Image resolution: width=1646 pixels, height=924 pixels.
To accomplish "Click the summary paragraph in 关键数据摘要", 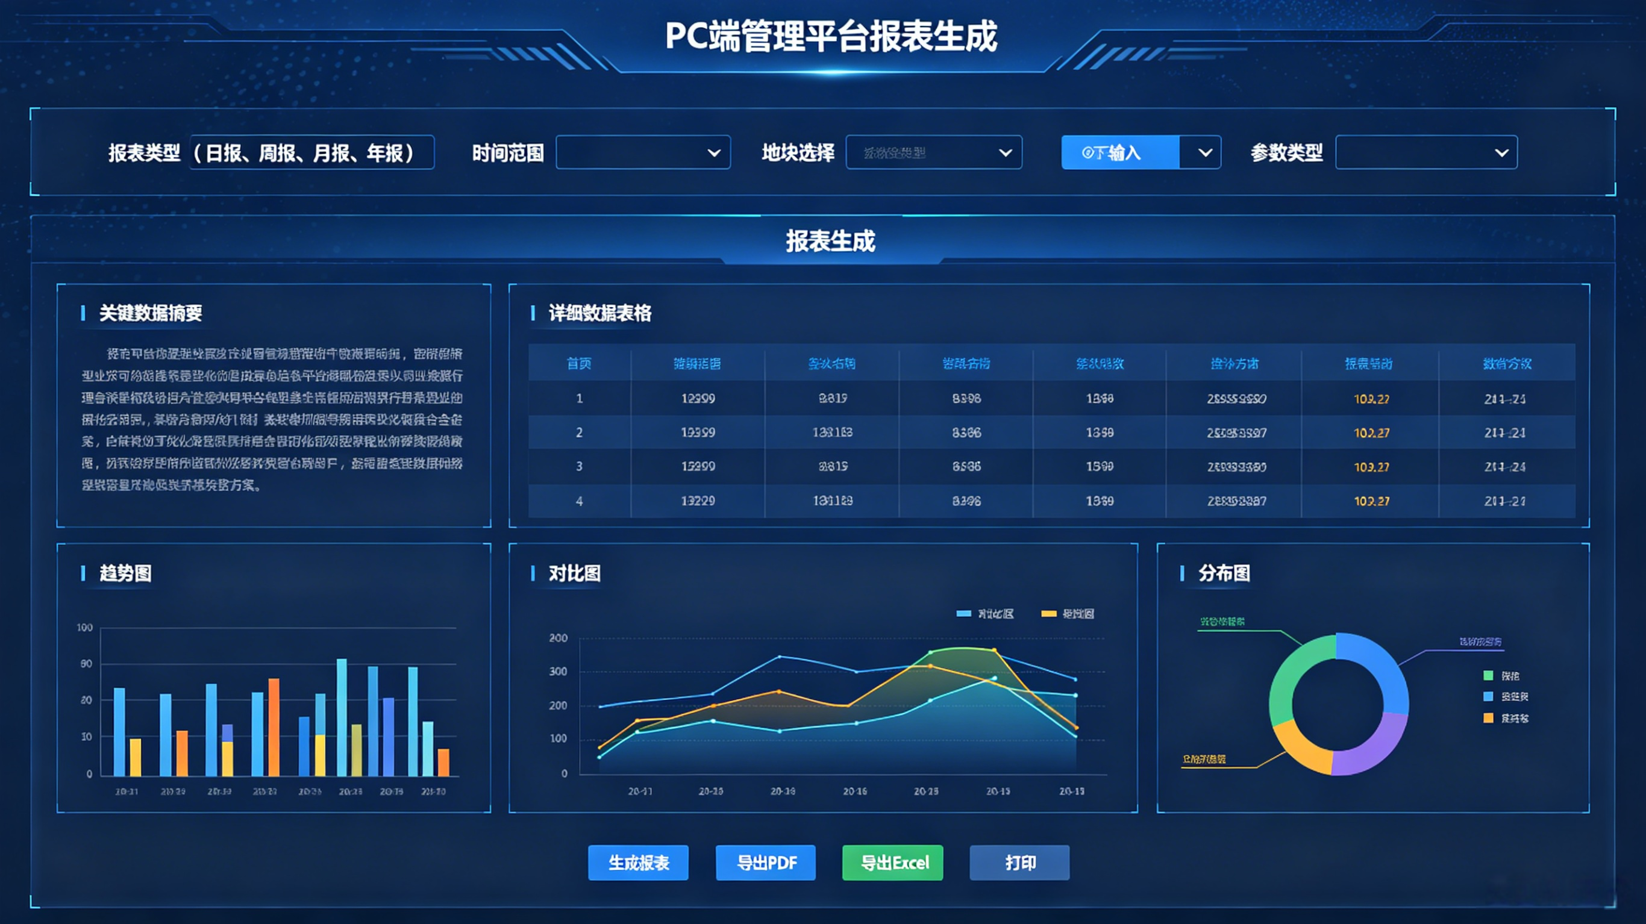I will coord(272,419).
